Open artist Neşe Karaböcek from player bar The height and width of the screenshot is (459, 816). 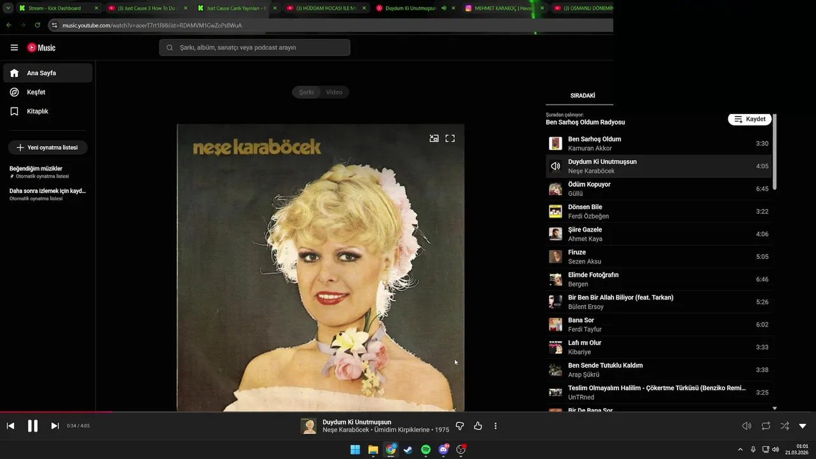[x=346, y=430]
